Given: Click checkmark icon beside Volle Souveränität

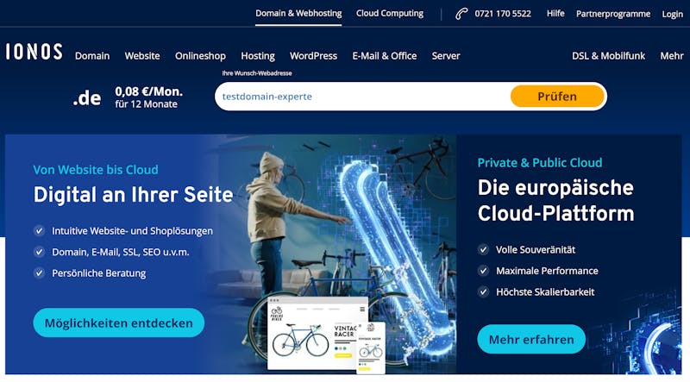Looking at the screenshot, I should tap(483, 249).
